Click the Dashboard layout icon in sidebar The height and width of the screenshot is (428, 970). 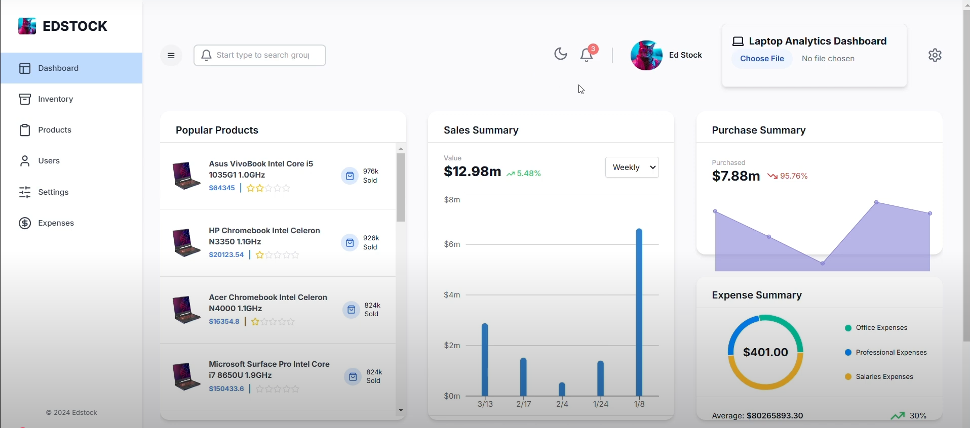[25, 68]
